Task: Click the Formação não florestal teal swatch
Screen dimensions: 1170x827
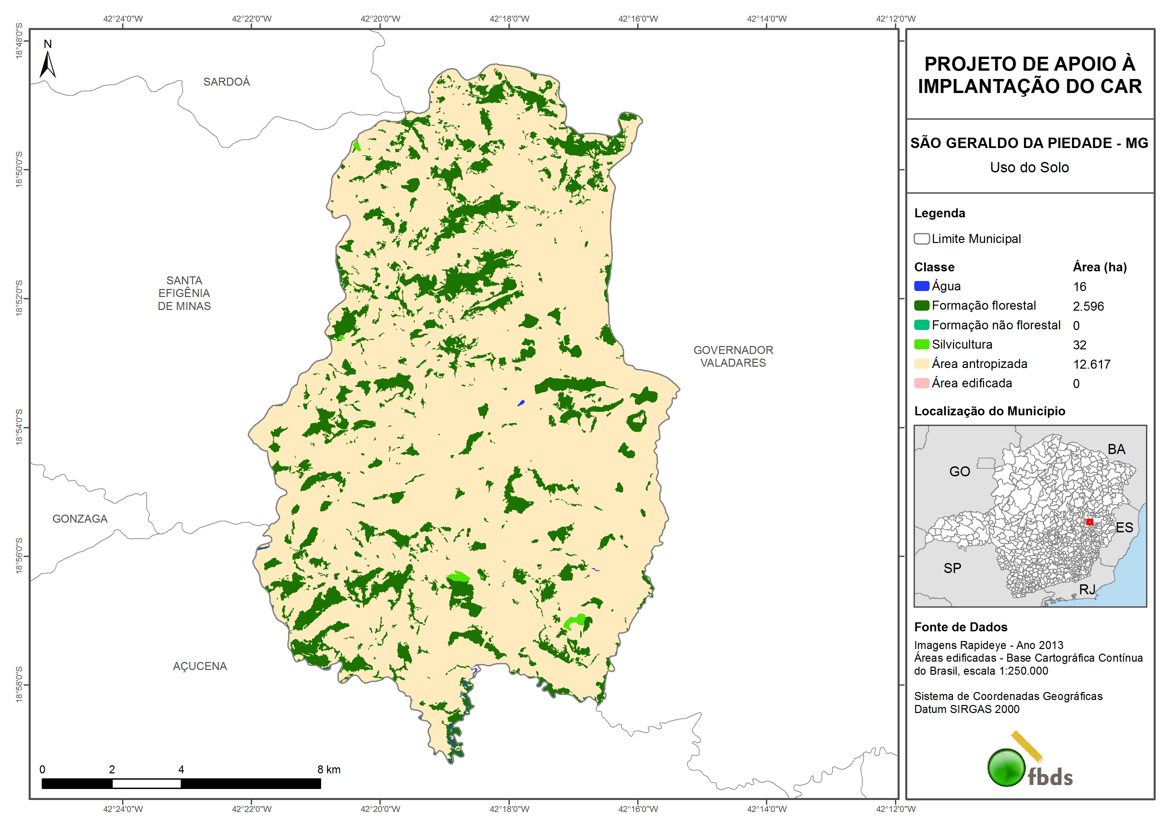Action: (x=921, y=325)
